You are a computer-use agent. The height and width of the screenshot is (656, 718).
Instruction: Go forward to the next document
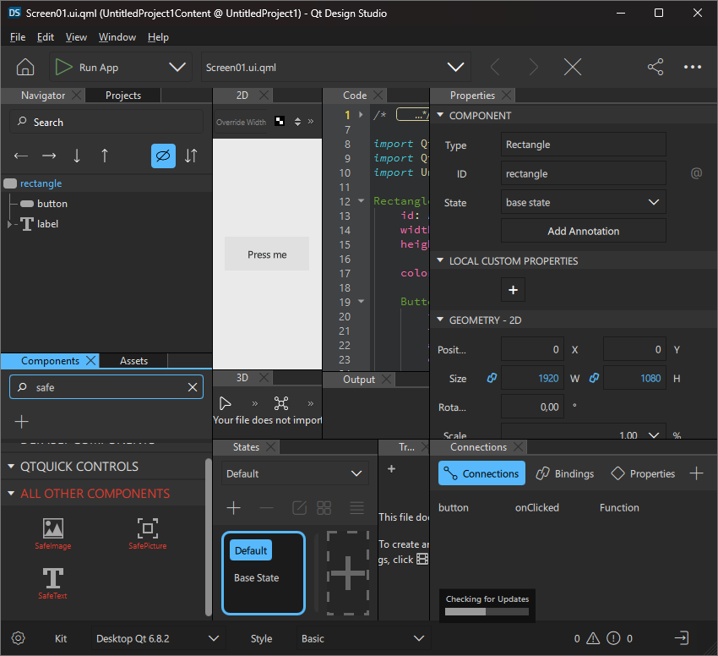(533, 68)
